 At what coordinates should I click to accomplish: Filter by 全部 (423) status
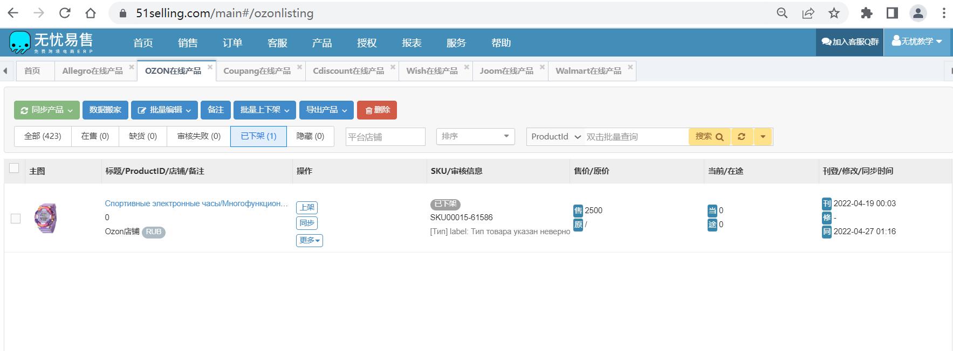pos(43,136)
